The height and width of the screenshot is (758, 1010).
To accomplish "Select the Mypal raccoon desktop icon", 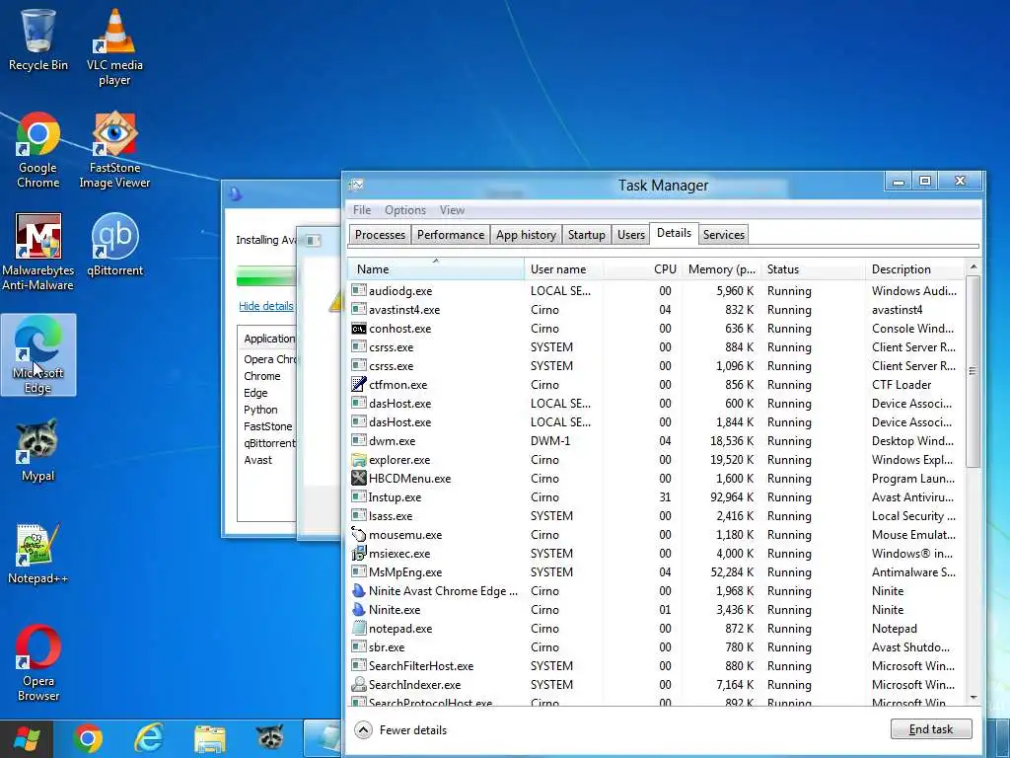I will 38,450.
